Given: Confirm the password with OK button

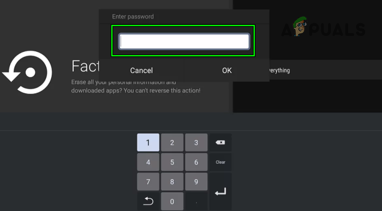Looking at the screenshot, I should coord(227,71).
